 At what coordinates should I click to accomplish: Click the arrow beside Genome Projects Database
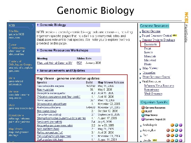click(140, 41)
